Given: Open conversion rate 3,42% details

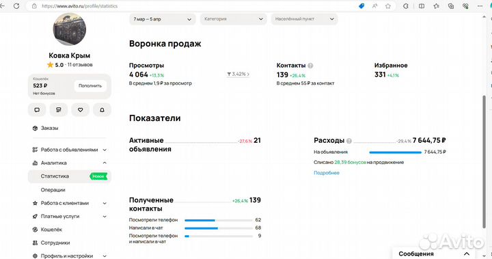Looking at the screenshot, I should (238, 74).
